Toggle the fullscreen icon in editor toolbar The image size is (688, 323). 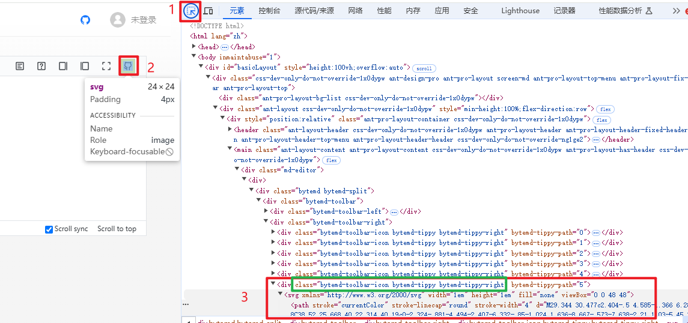click(x=106, y=66)
